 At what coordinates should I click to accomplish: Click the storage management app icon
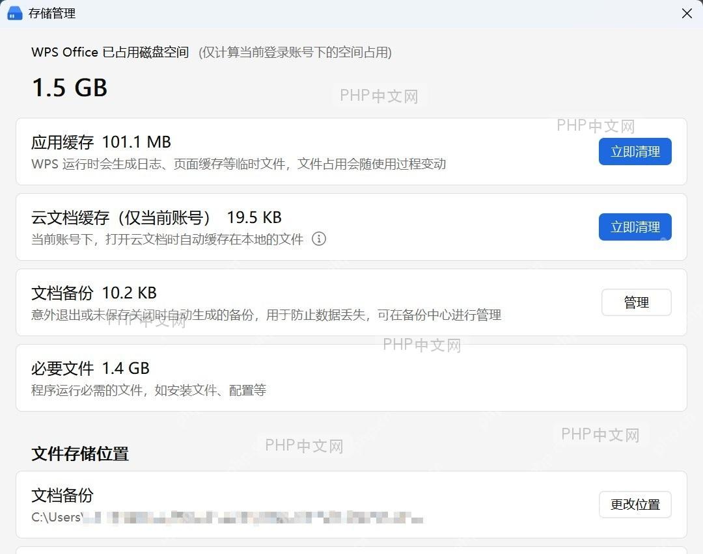[15, 14]
